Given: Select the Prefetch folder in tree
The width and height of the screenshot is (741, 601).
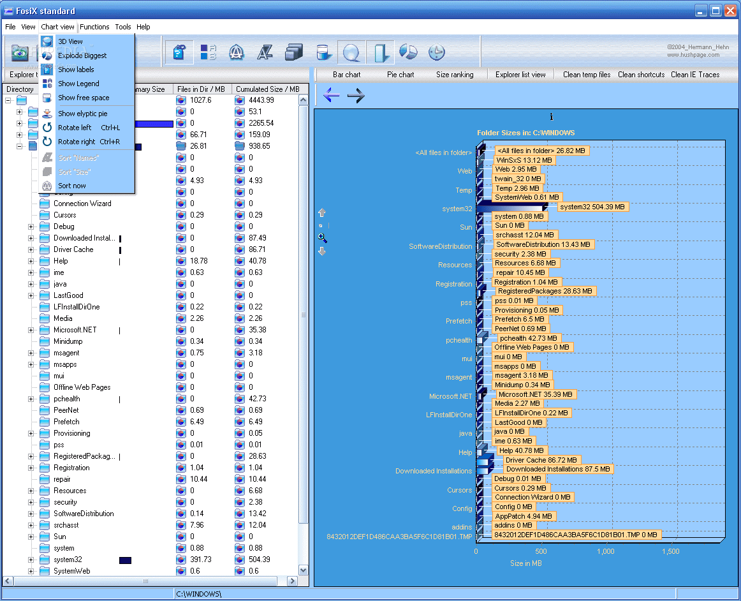Looking at the screenshot, I should (x=66, y=422).
